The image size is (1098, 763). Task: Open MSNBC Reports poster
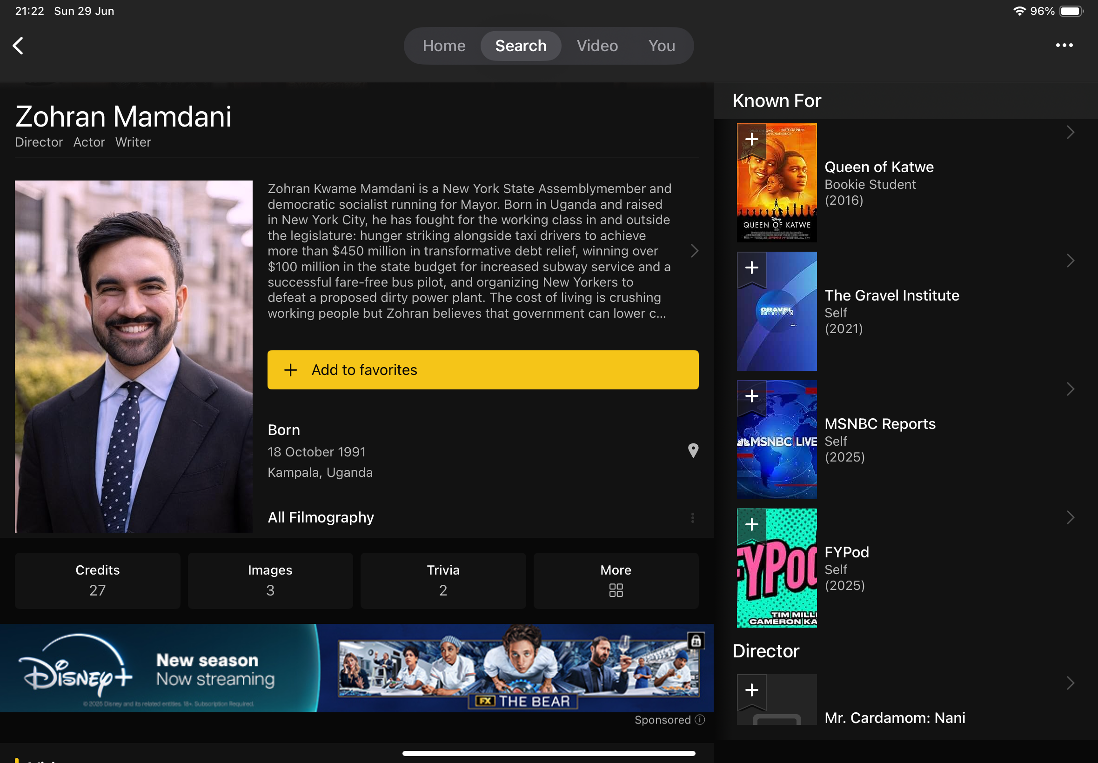pyautogui.click(x=777, y=440)
